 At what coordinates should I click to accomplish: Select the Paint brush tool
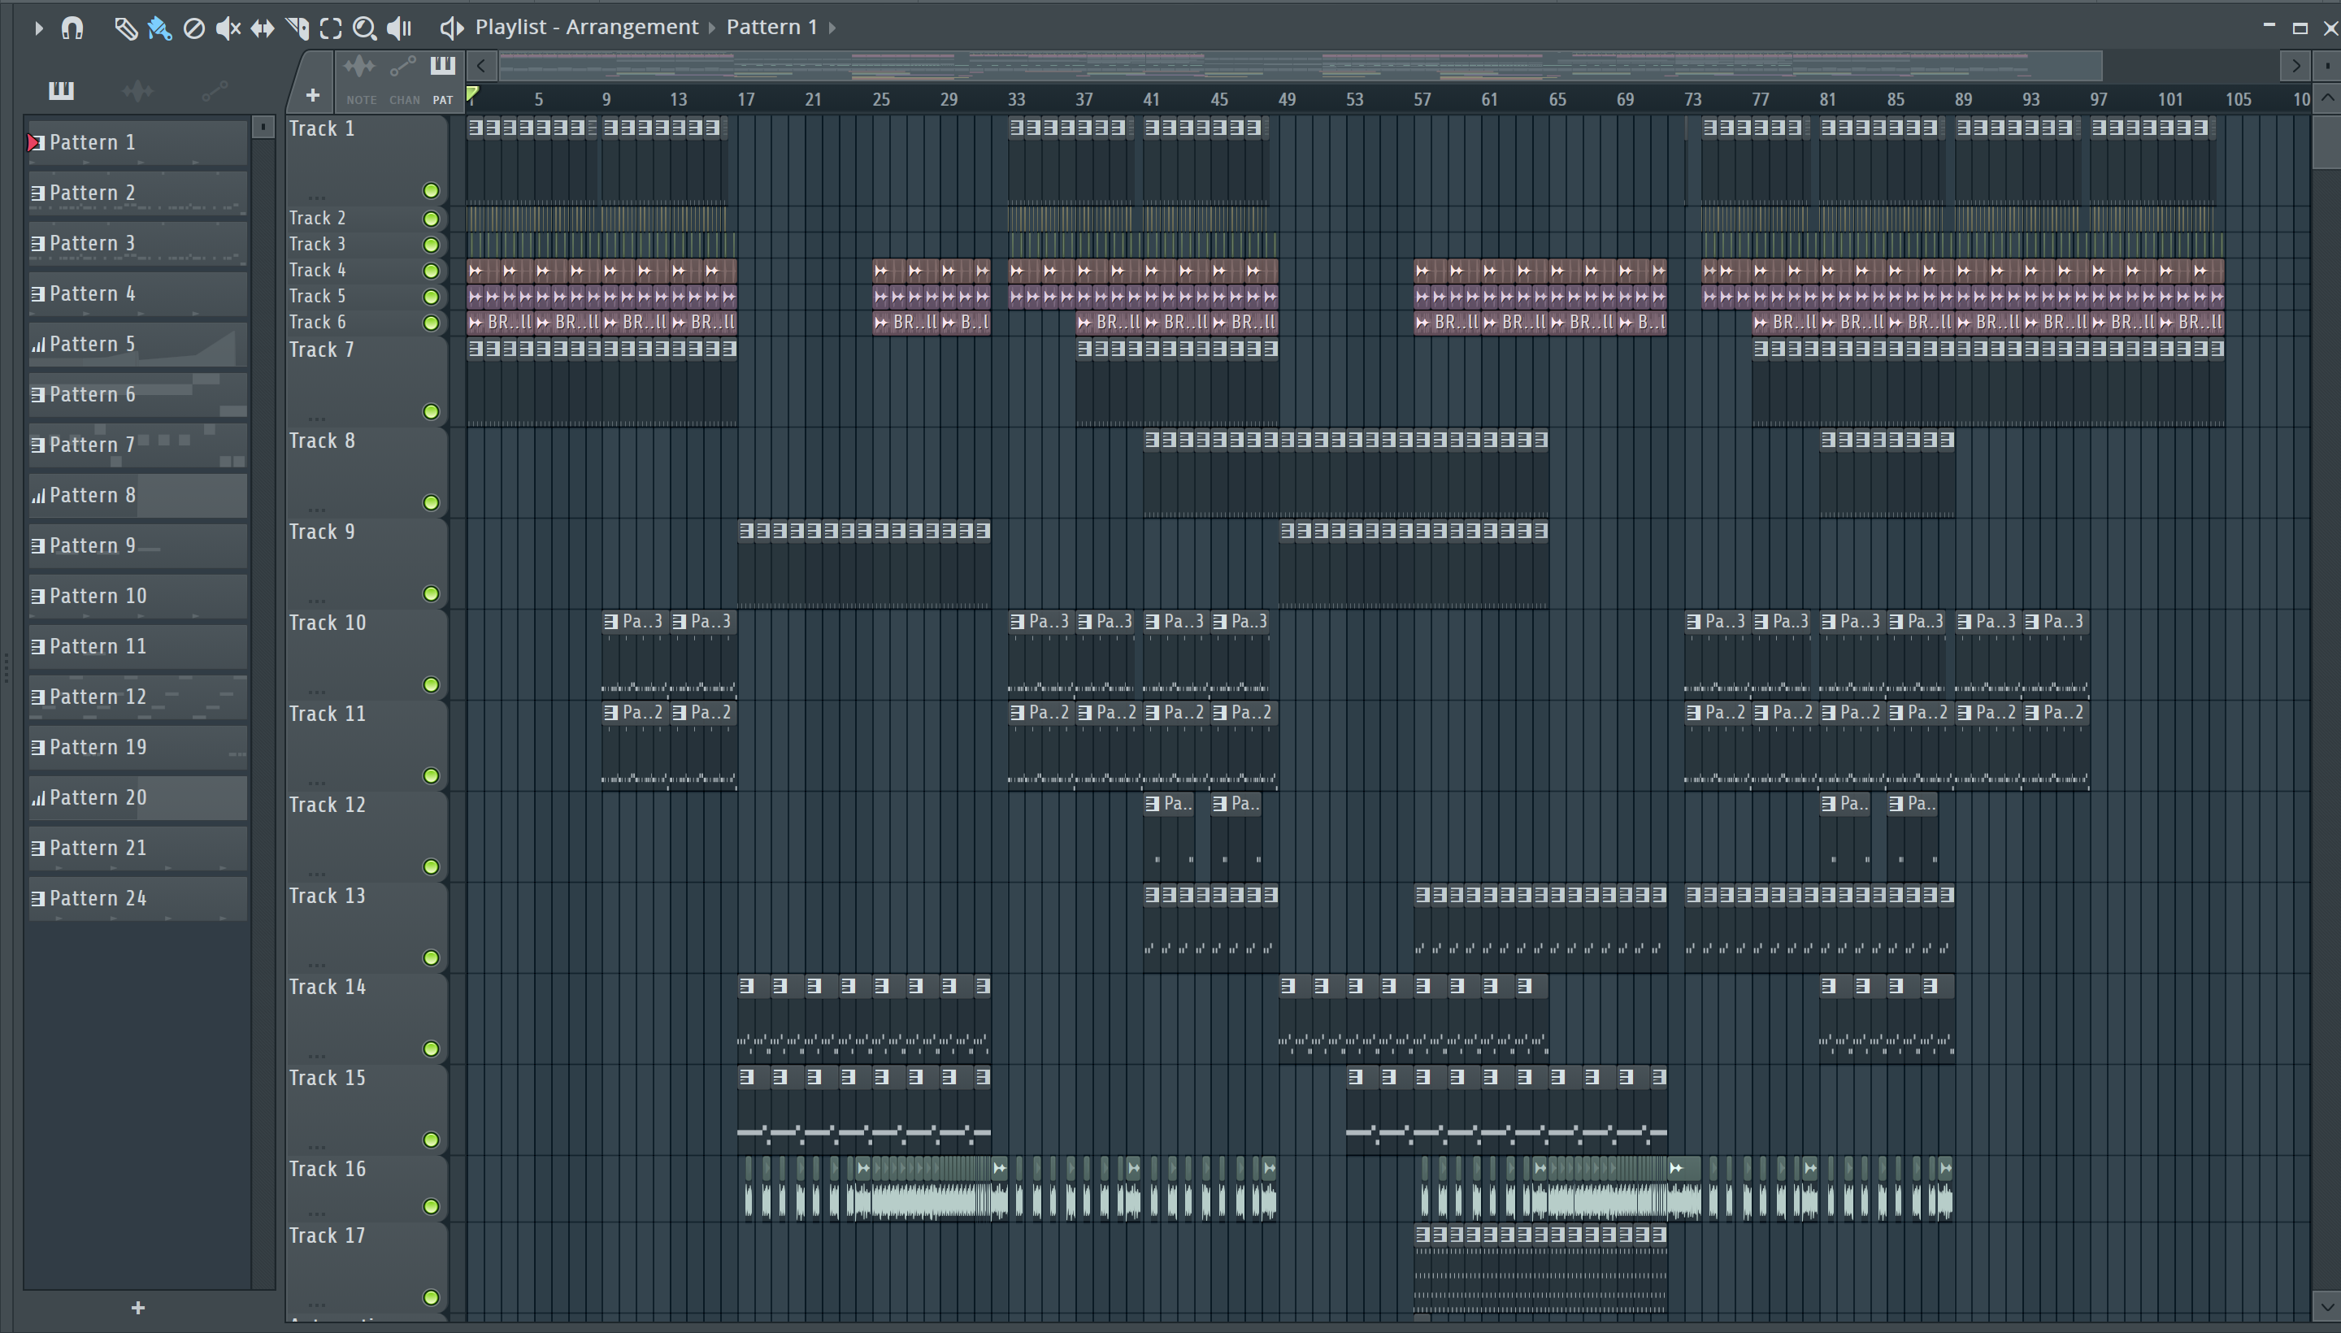click(159, 28)
